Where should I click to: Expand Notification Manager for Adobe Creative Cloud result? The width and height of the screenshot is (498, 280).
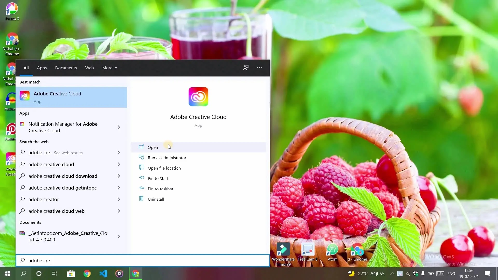coord(119,127)
